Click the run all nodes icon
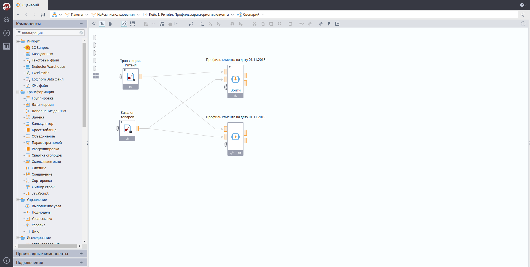 coord(202,24)
